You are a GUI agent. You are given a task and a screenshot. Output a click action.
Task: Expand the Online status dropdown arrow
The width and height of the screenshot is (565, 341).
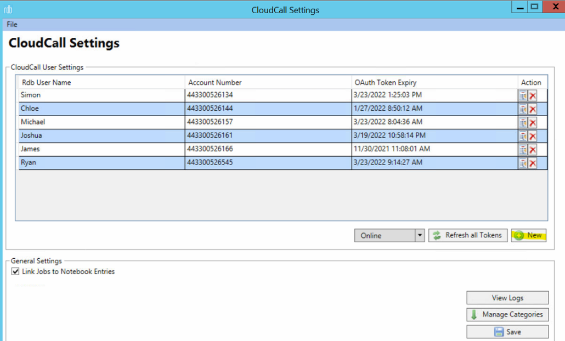point(420,236)
